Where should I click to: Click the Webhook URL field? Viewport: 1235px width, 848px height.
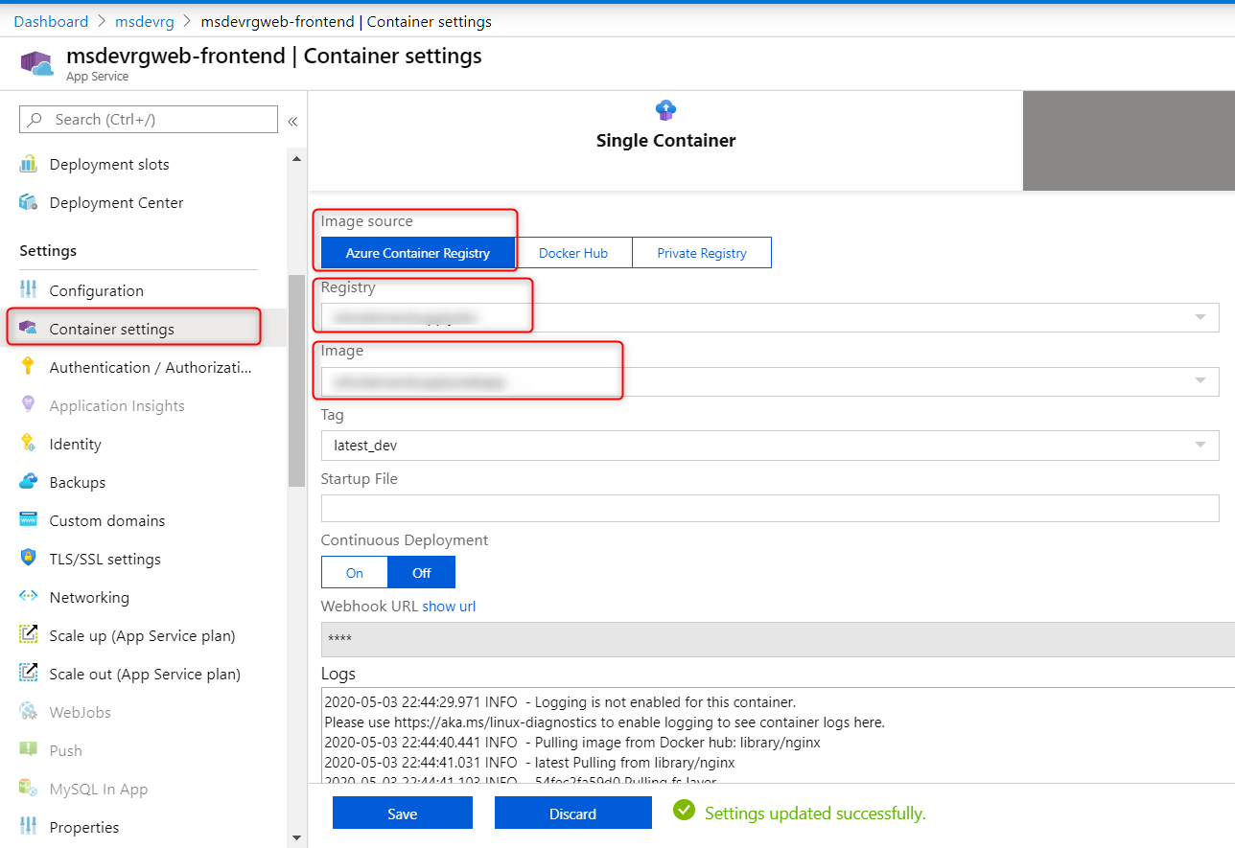point(778,639)
